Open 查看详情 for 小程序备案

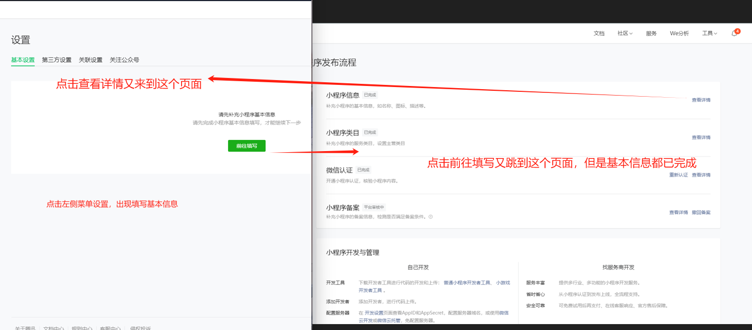tap(679, 213)
